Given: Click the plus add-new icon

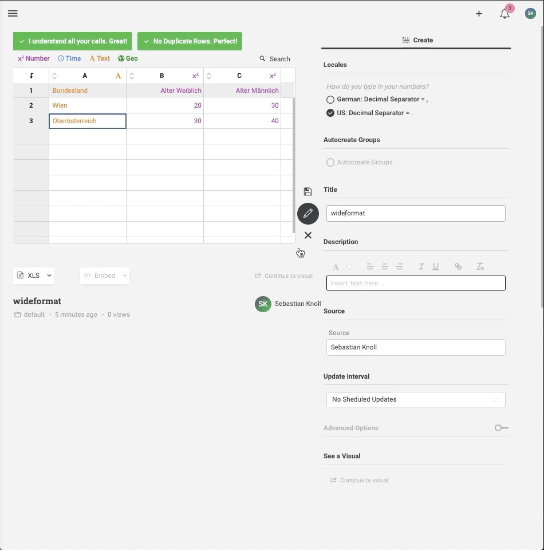Looking at the screenshot, I should (x=479, y=14).
